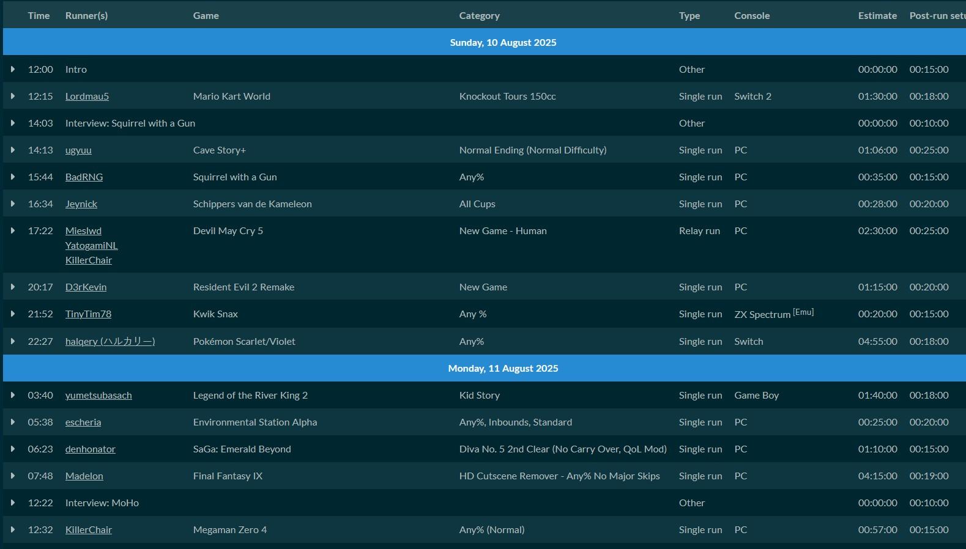The width and height of the screenshot is (966, 549).
Task: Expand the 12:22 Interview: MoHo row
Action: [12, 503]
